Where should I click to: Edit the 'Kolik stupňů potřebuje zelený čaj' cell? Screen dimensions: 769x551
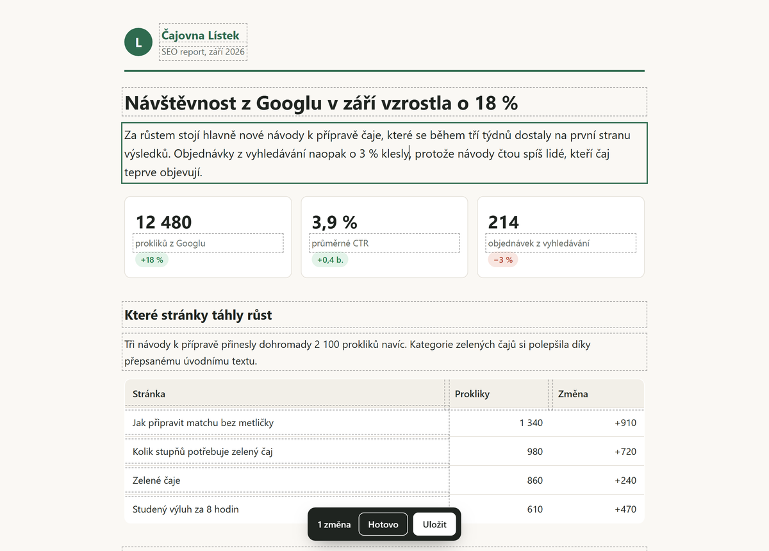pyautogui.click(x=286, y=452)
